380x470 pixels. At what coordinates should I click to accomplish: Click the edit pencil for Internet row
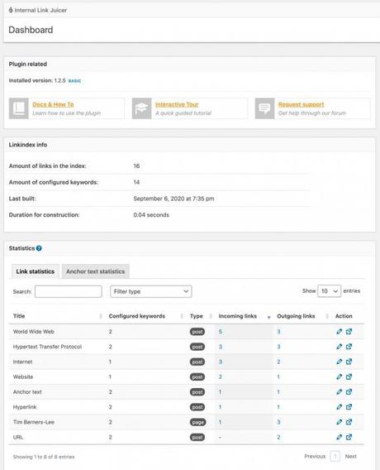click(339, 362)
